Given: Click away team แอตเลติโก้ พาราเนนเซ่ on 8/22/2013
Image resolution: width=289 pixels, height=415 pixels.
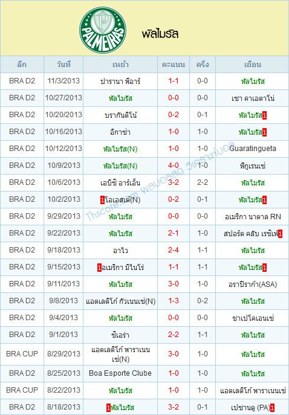Looking at the screenshot, I should (253, 391).
